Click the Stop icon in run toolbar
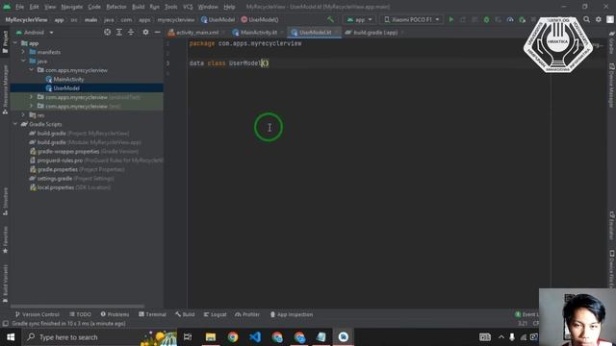 (x=533, y=19)
